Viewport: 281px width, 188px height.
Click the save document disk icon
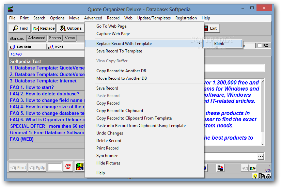(220, 168)
